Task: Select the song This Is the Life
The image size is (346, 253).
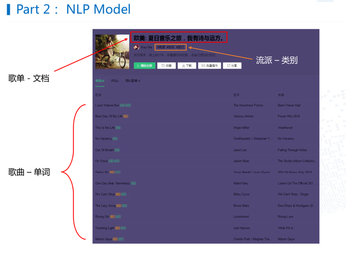Action: [x=105, y=128]
